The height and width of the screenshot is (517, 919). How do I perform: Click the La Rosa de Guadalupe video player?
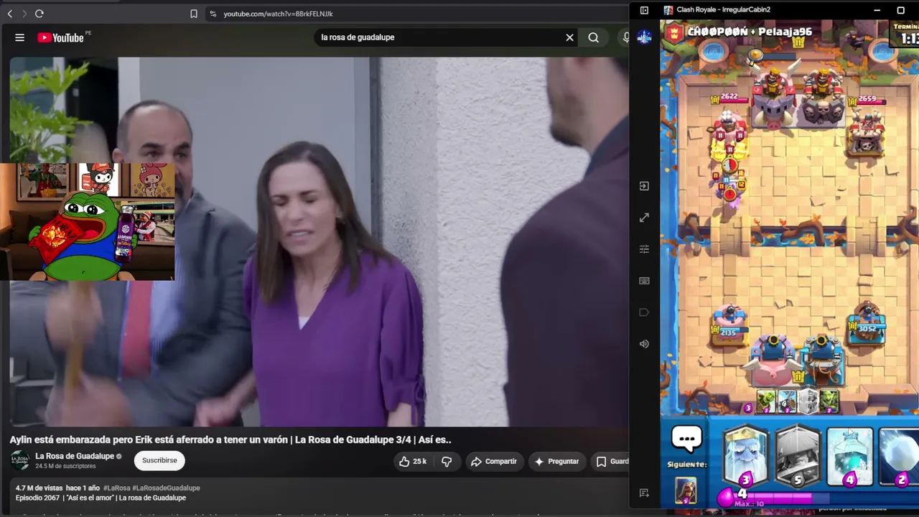319,242
